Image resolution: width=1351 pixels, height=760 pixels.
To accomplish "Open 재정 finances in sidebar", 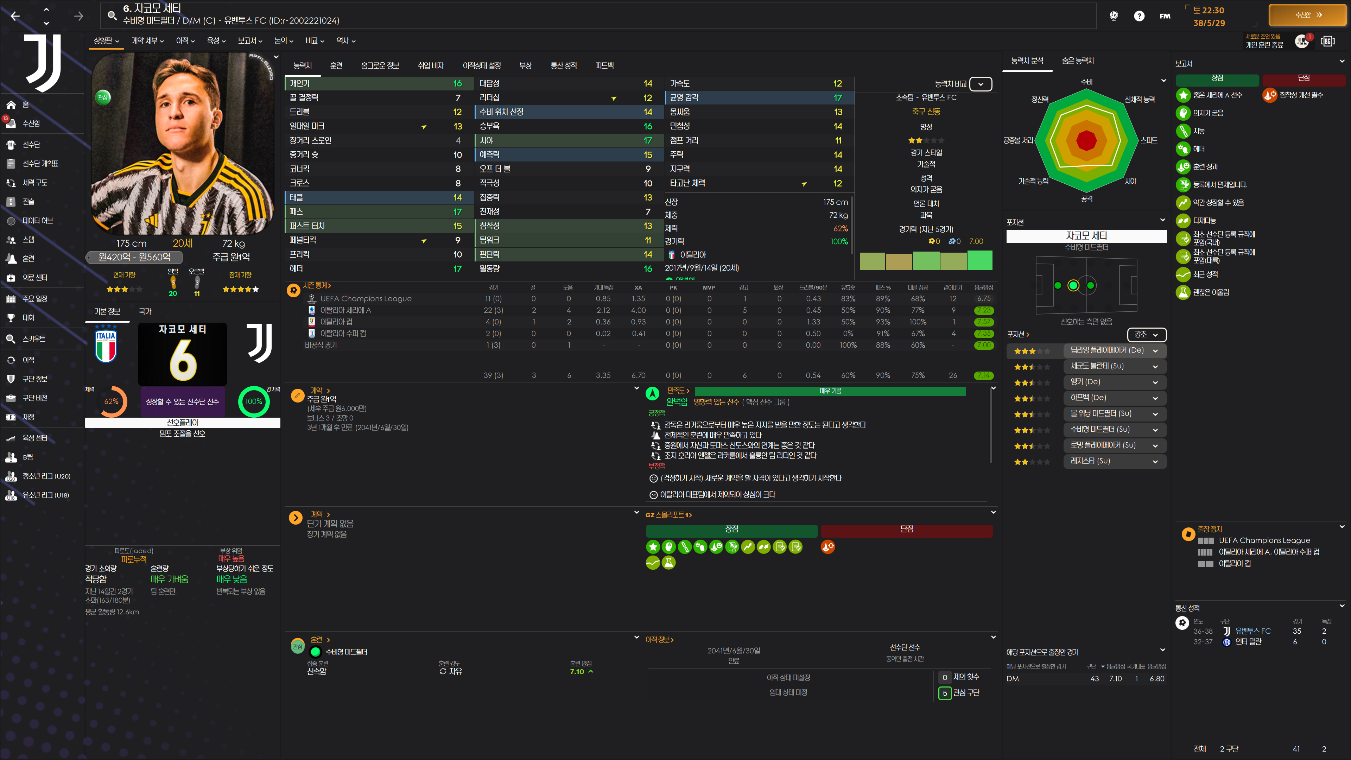I will [28, 417].
